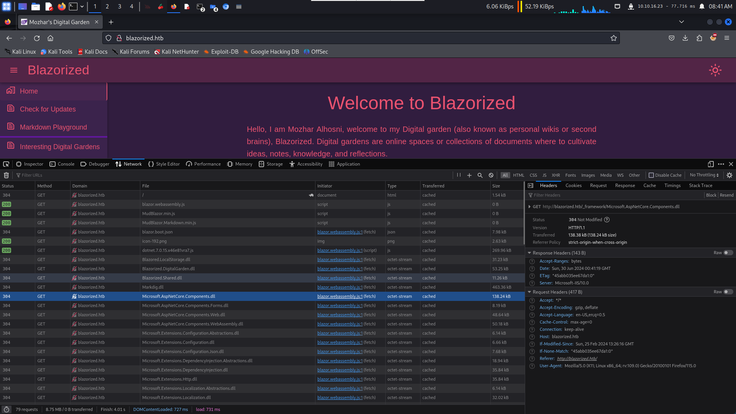Screen dimensions: 736x414
Task: Switch to the Console tab
Action: coord(62,164)
